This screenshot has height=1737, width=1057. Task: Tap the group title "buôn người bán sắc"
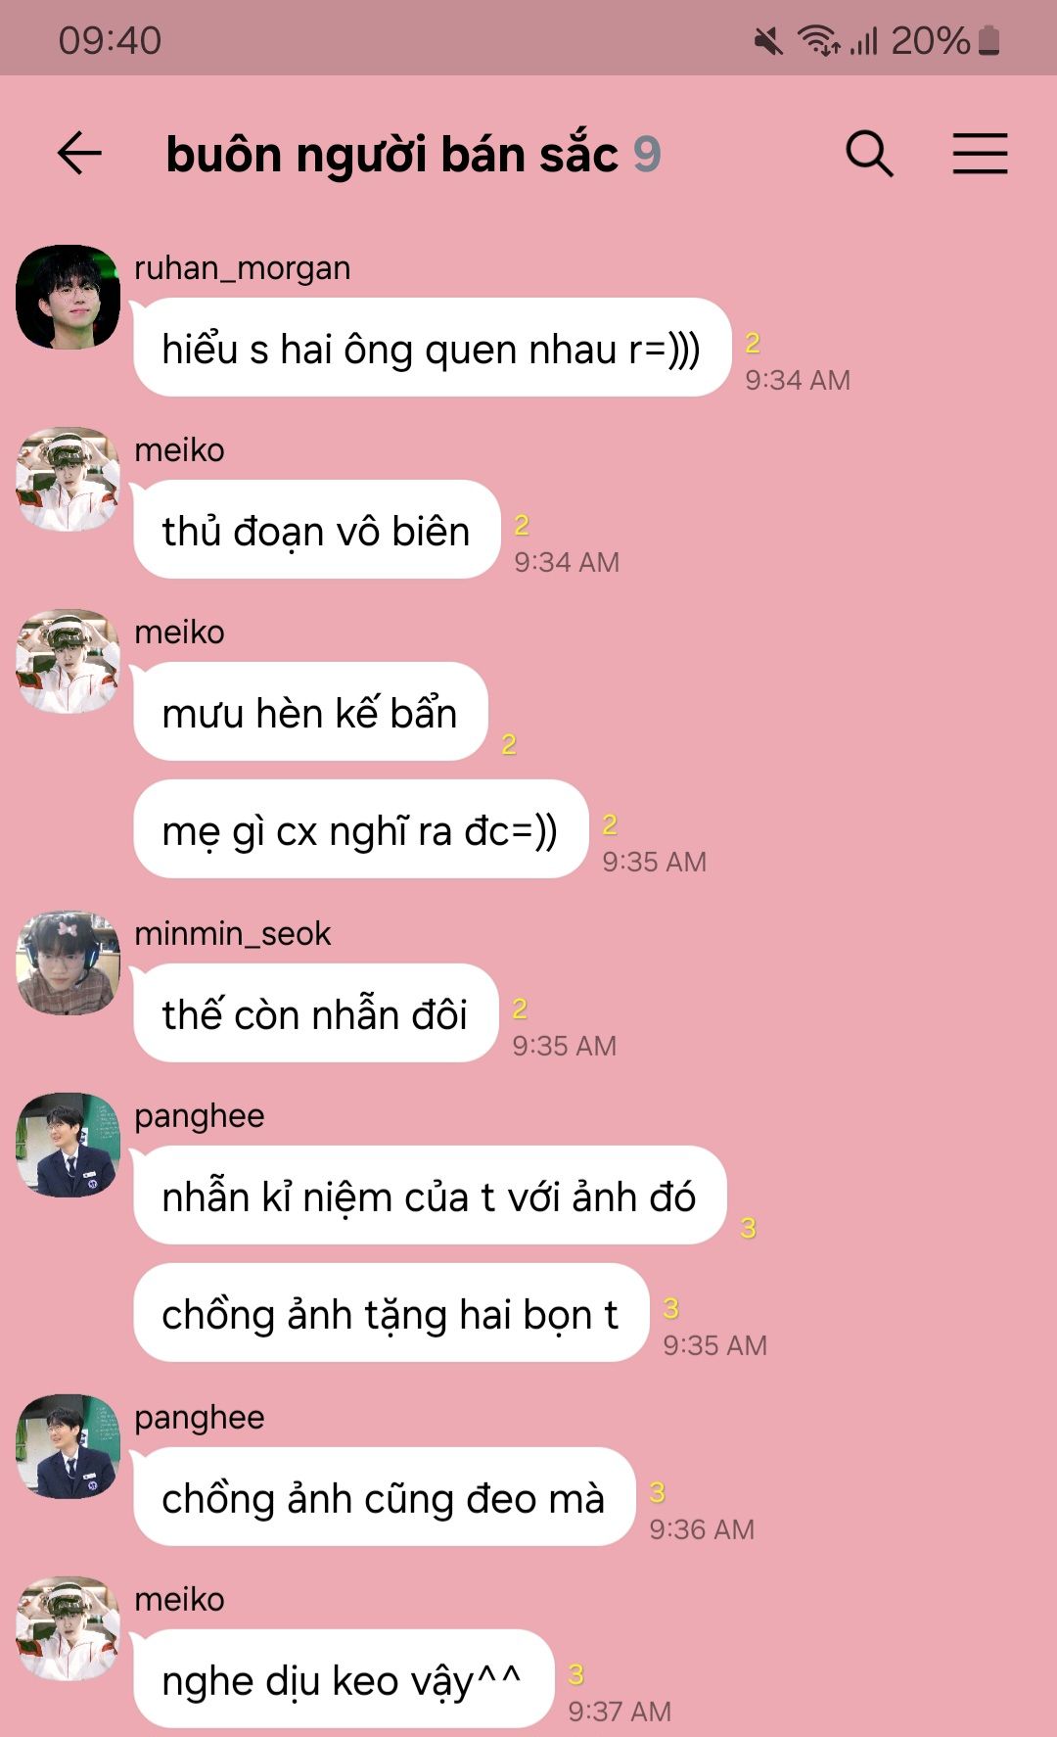pyautogui.click(x=391, y=155)
